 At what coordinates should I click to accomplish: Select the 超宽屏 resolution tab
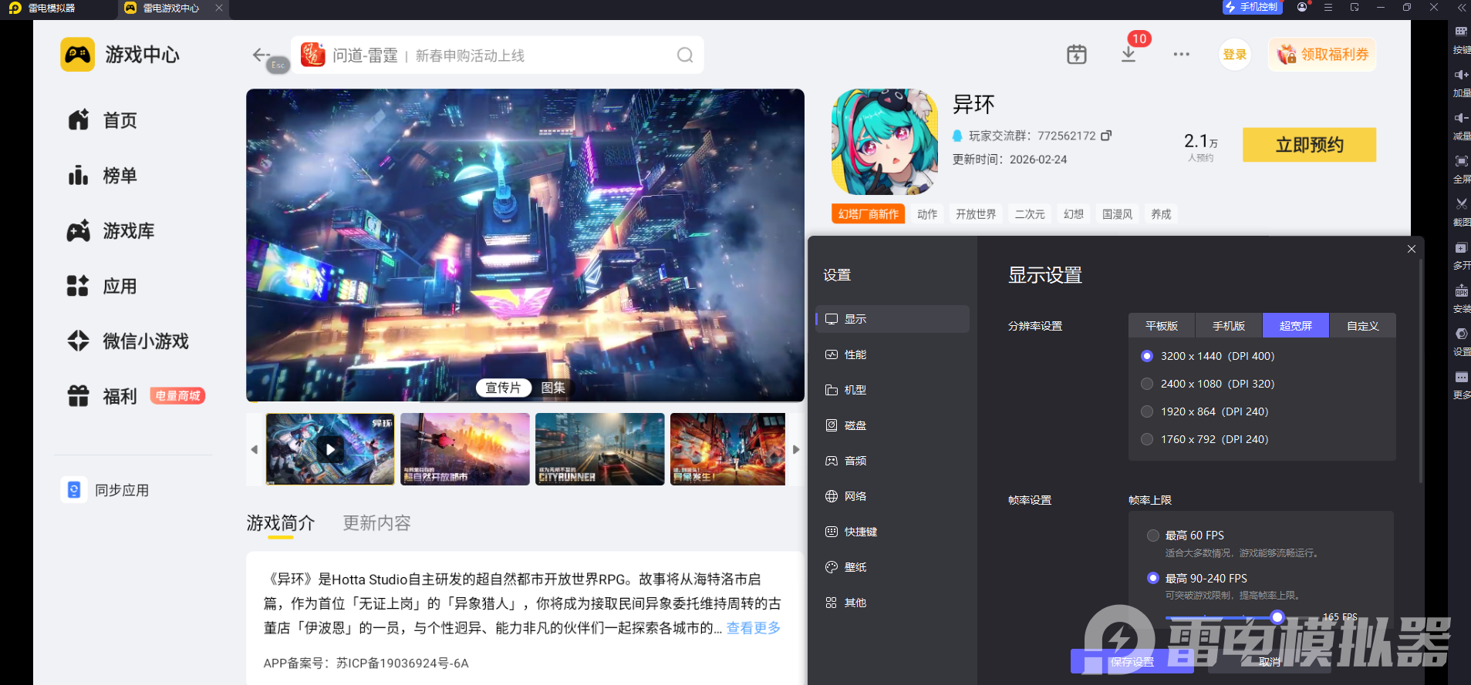click(x=1296, y=326)
